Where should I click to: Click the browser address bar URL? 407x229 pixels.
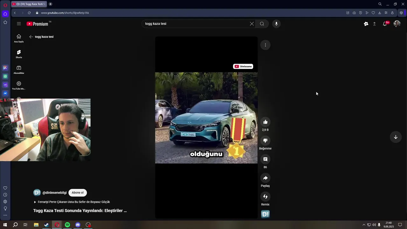click(65, 13)
